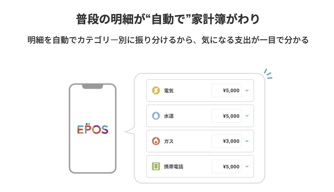
Task: Click the gas flame icon
Action: [156, 141]
